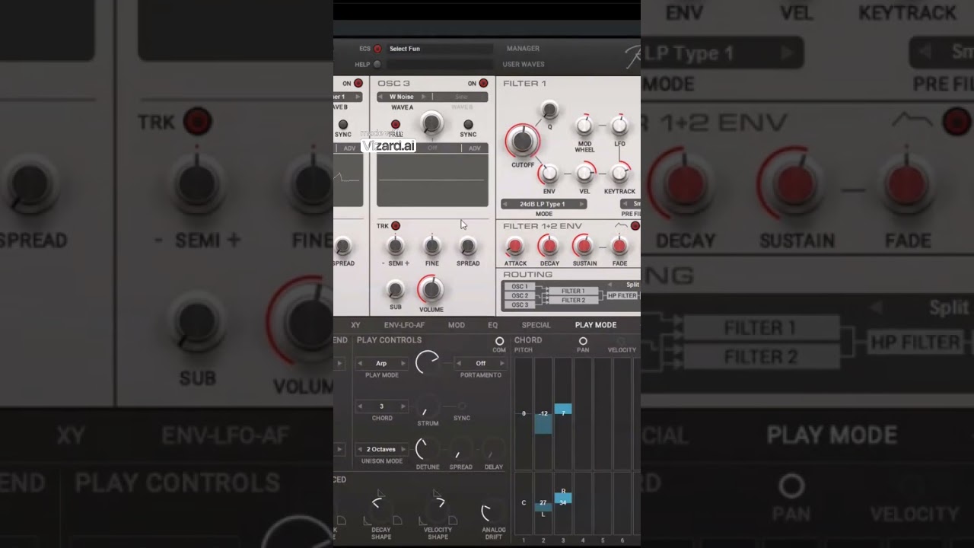Click the filter env DECAY knob
This screenshot has width=974, height=548.
tap(549, 246)
